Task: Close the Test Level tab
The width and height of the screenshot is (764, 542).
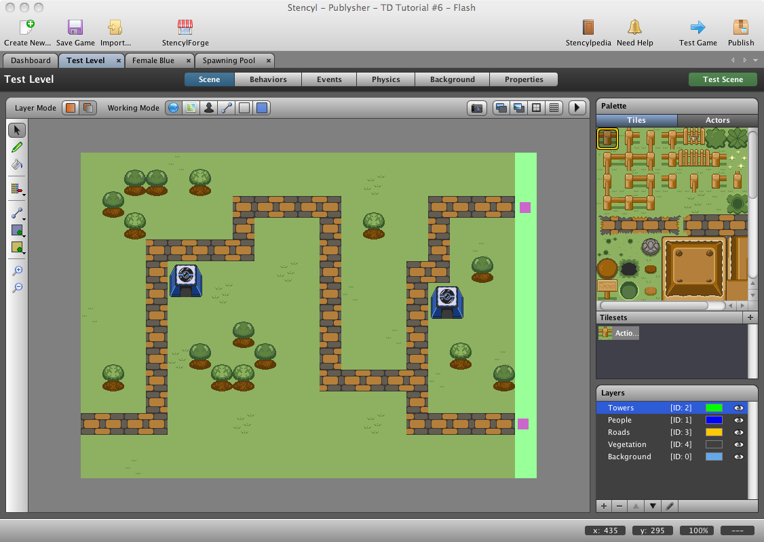Action: click(119, 60)
